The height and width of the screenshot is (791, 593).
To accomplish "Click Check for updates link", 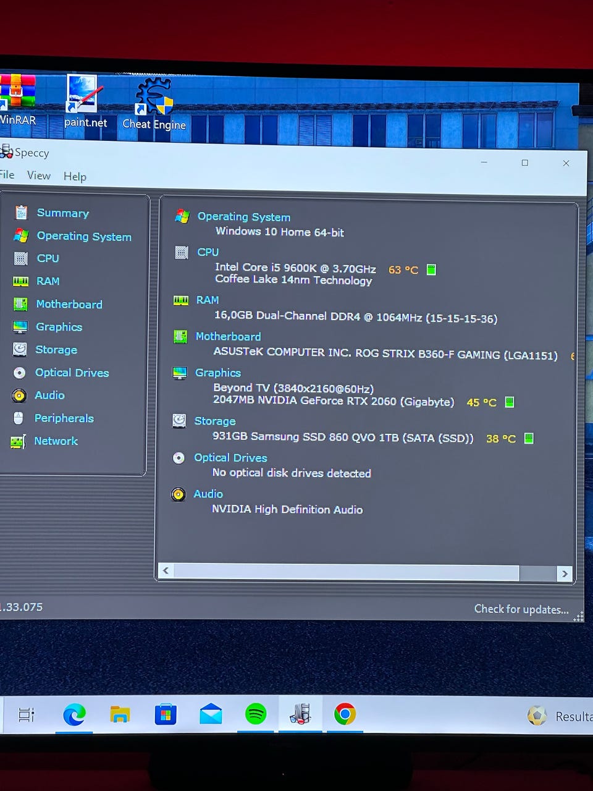I will [x=521, y=609].
